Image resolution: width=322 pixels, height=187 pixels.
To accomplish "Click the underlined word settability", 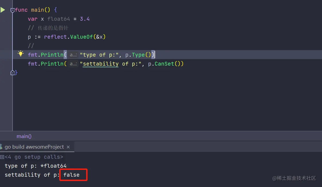I will 101,64.
